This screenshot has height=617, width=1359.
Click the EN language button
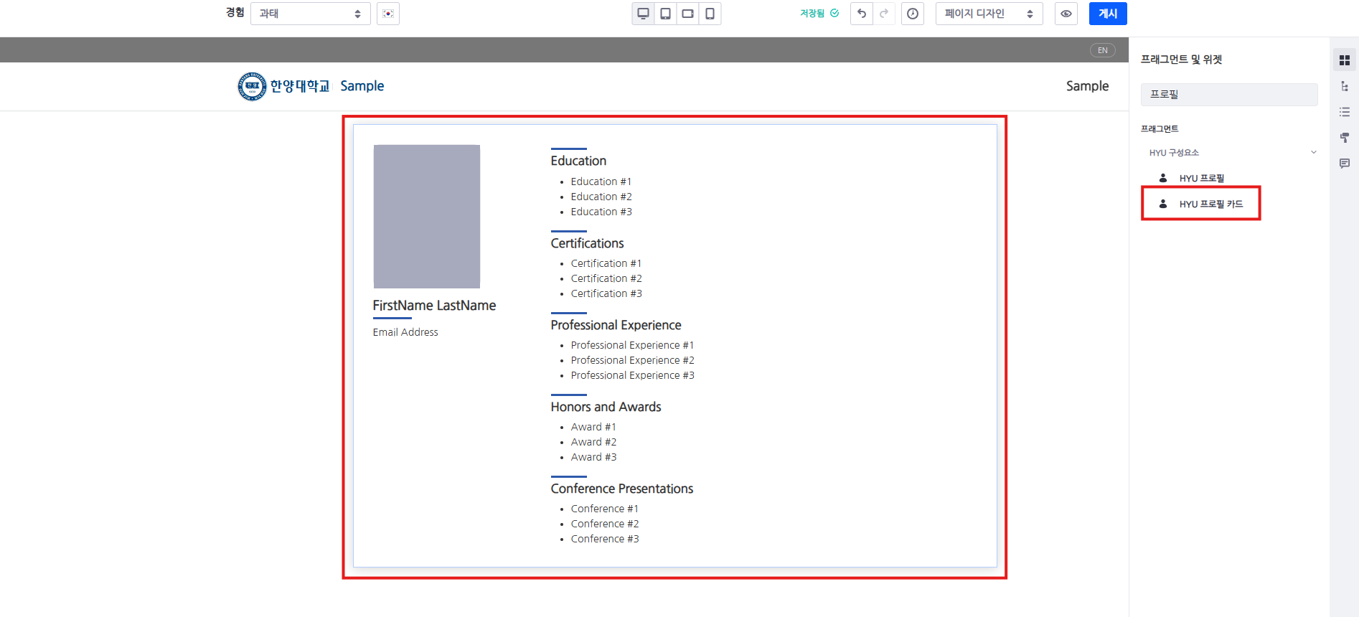coord(1102,50)
